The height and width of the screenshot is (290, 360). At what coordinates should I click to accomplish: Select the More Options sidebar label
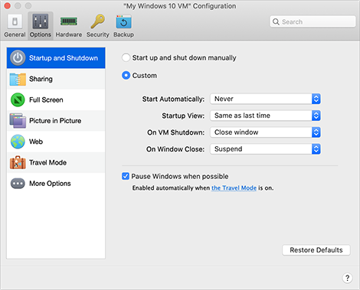pos(50,184)
